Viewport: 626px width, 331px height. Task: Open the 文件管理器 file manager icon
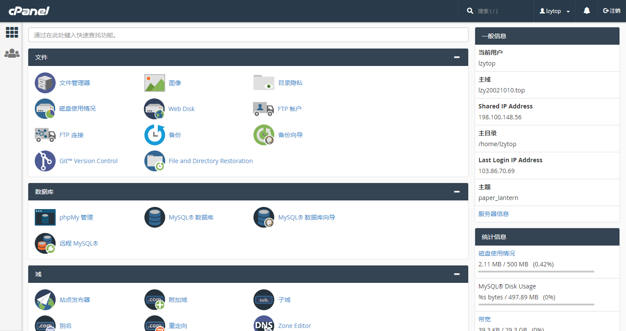pyautogui.click(x=45, y=83)
